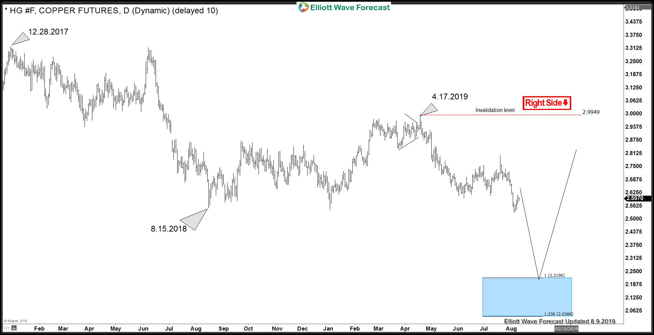Viewport: 654px width, 335px height.
Task: Click the blue shaded Fibonacci target box
Action: [x=527, y=296]
